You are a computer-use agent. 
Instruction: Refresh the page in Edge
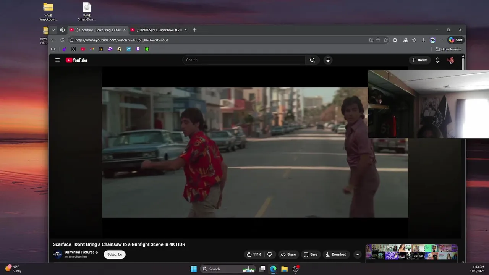pyautogui.click(x=62, y=40)
